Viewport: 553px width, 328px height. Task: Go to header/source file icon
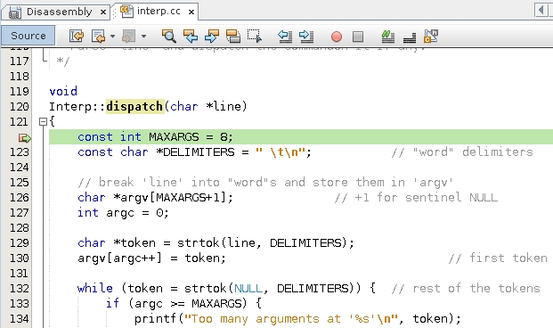pyautogui.click(x=431, y=36)
